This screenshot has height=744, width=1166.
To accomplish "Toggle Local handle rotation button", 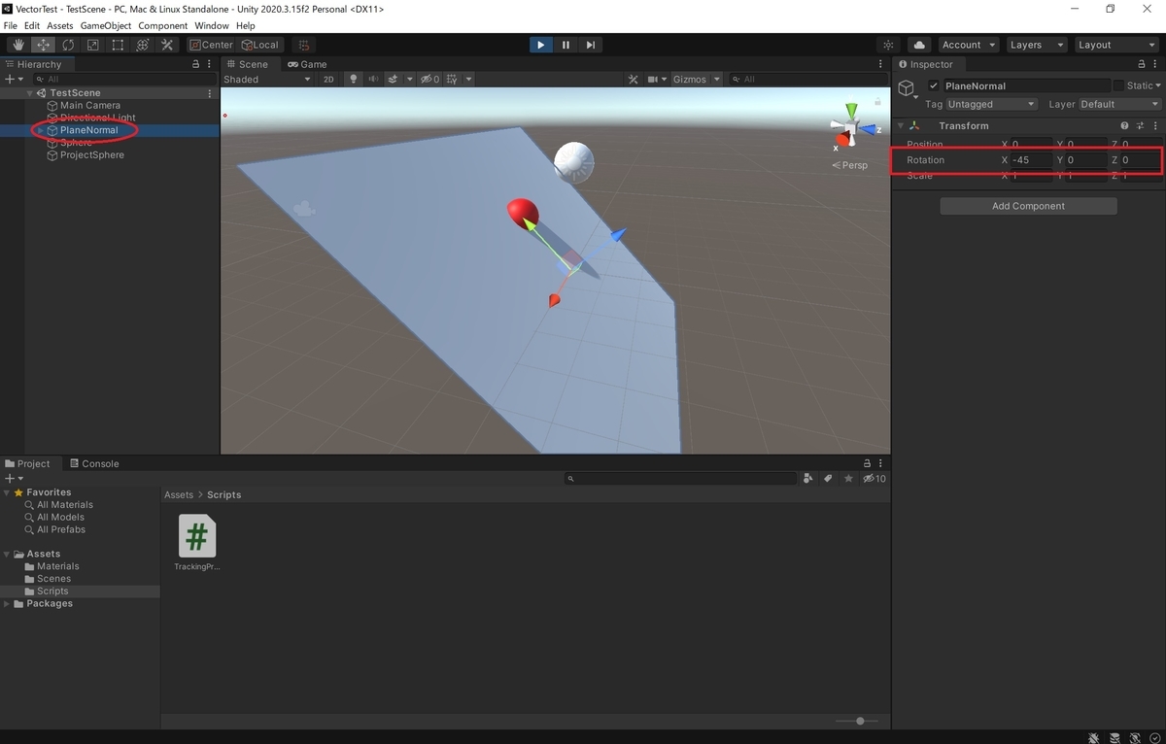I will (x=260, y=45).
